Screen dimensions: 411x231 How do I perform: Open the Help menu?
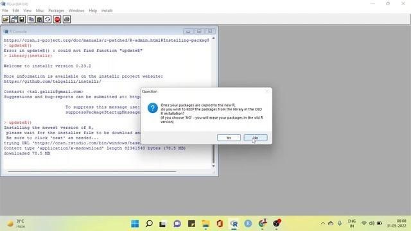[92, 11]
